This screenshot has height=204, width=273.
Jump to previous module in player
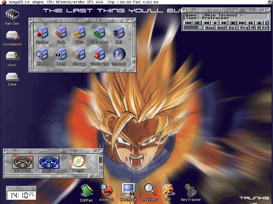[188, 23]
